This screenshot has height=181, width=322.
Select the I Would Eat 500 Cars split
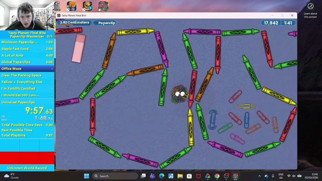[x=27, y=95]
